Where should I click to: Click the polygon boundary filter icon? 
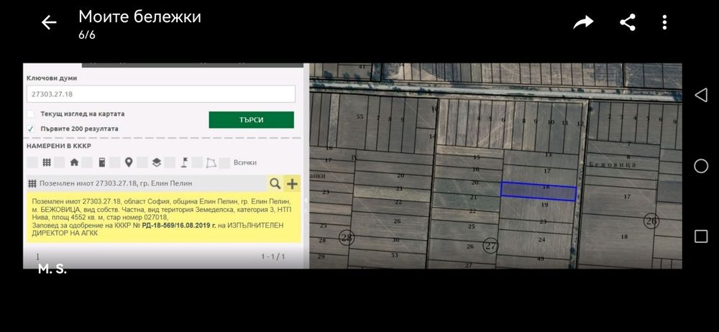tap(211, 162)
